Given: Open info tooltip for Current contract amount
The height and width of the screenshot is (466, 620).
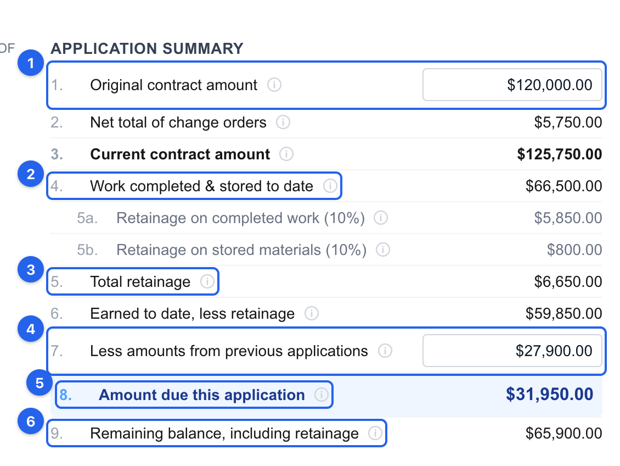Looking at the screenshot, I should 286,154.
